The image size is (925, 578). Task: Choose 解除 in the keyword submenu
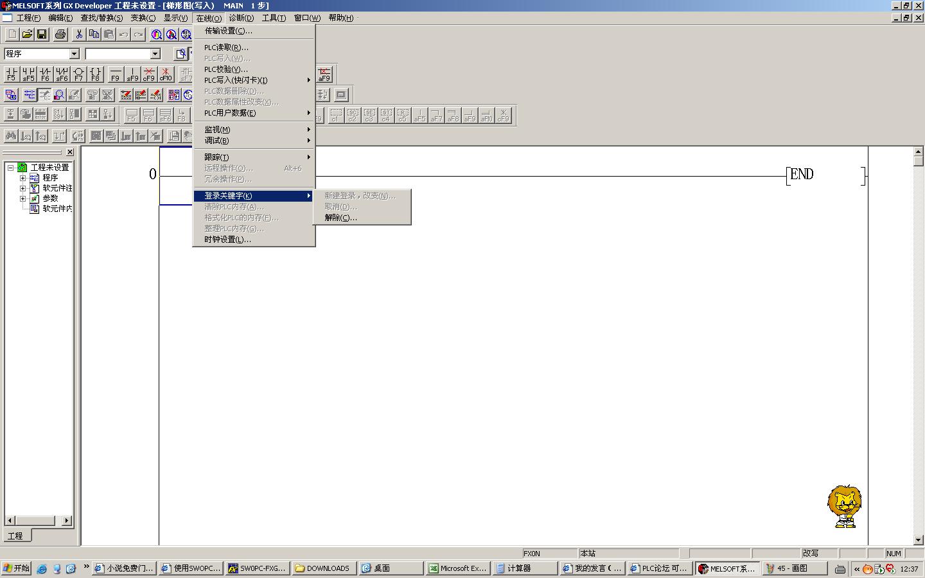point(362,218)
